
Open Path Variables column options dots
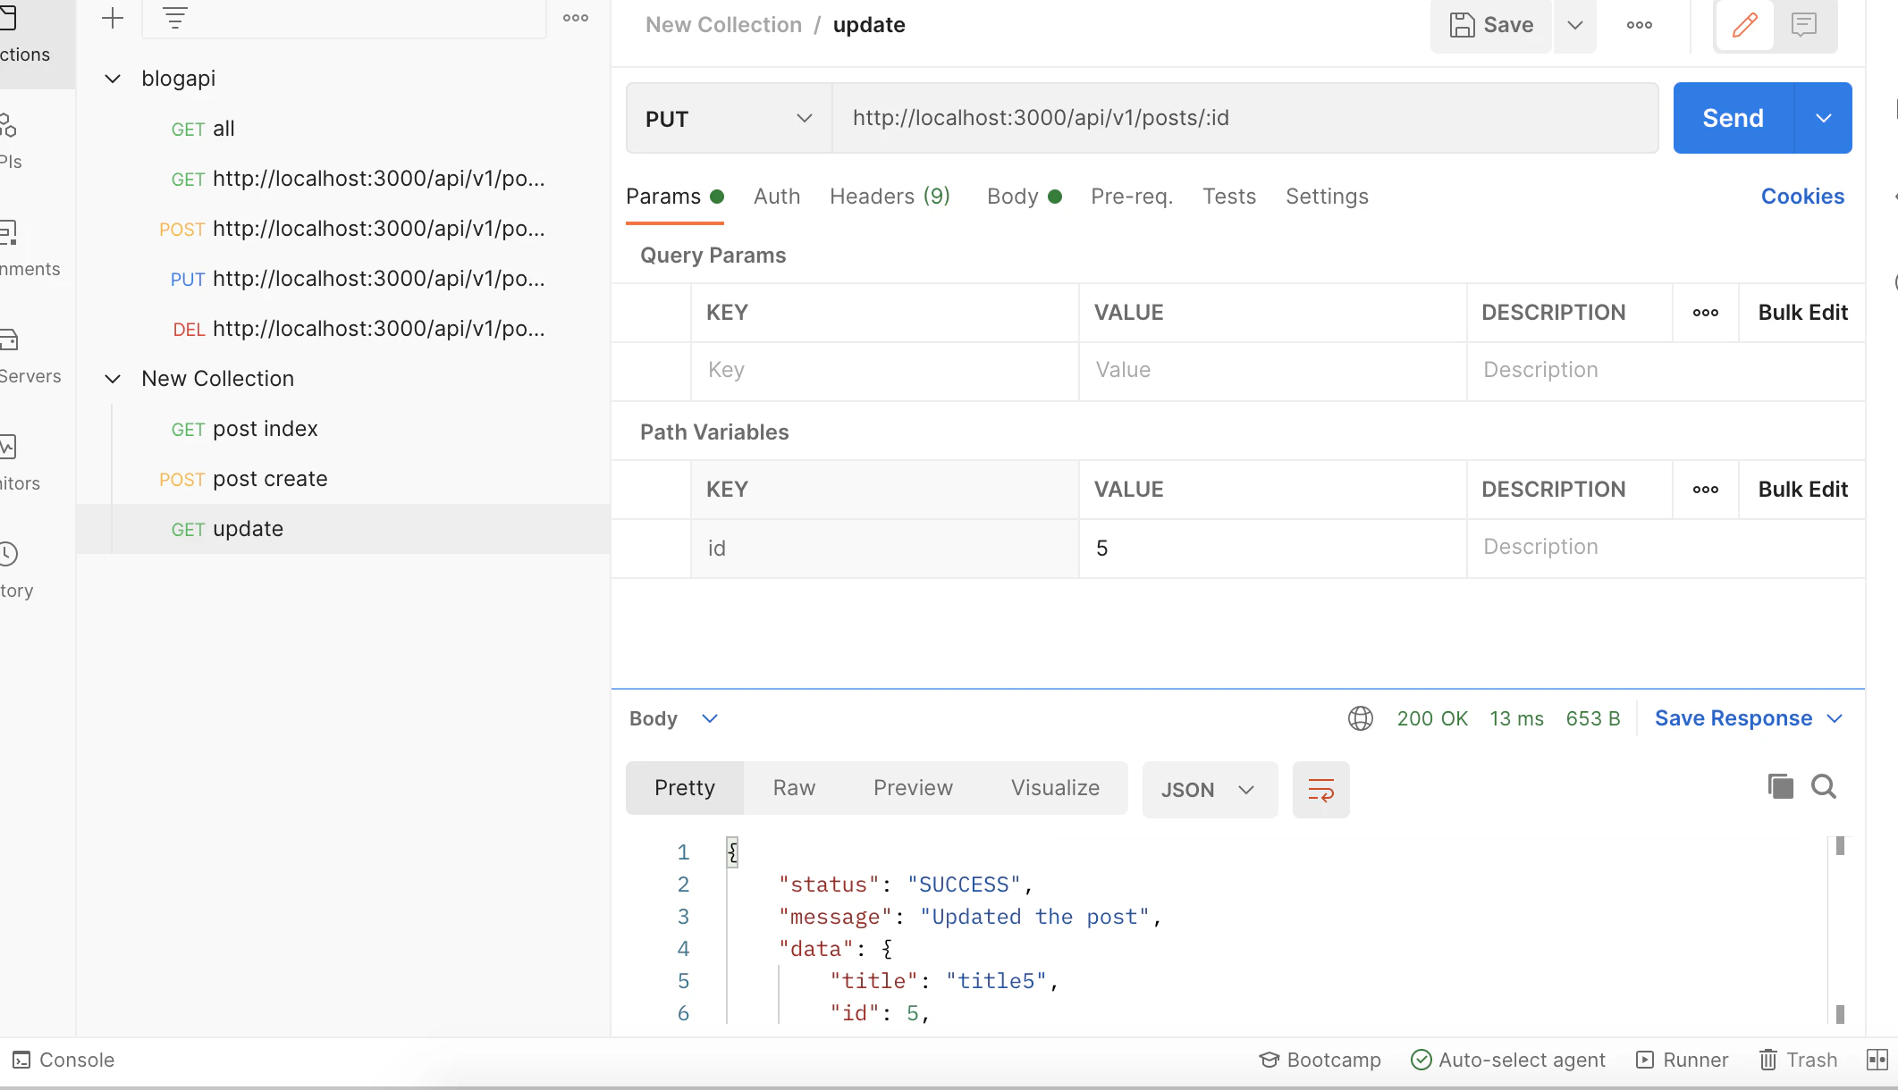click(1706, 490)
